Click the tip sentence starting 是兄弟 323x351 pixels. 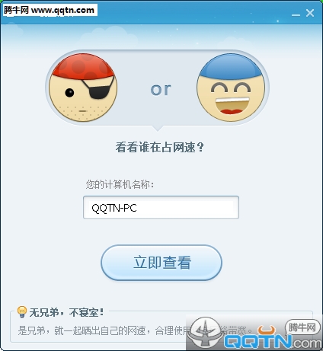tap(135, 330)
